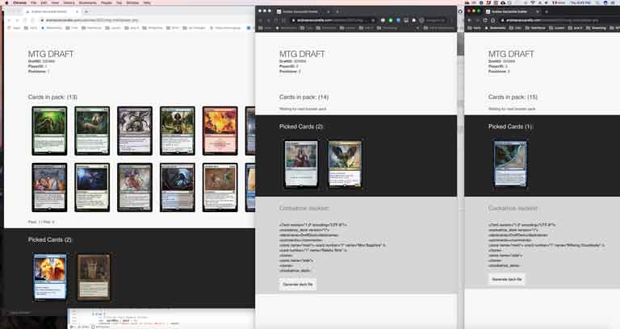Click Generate deck file in middle window

(298, 285)
